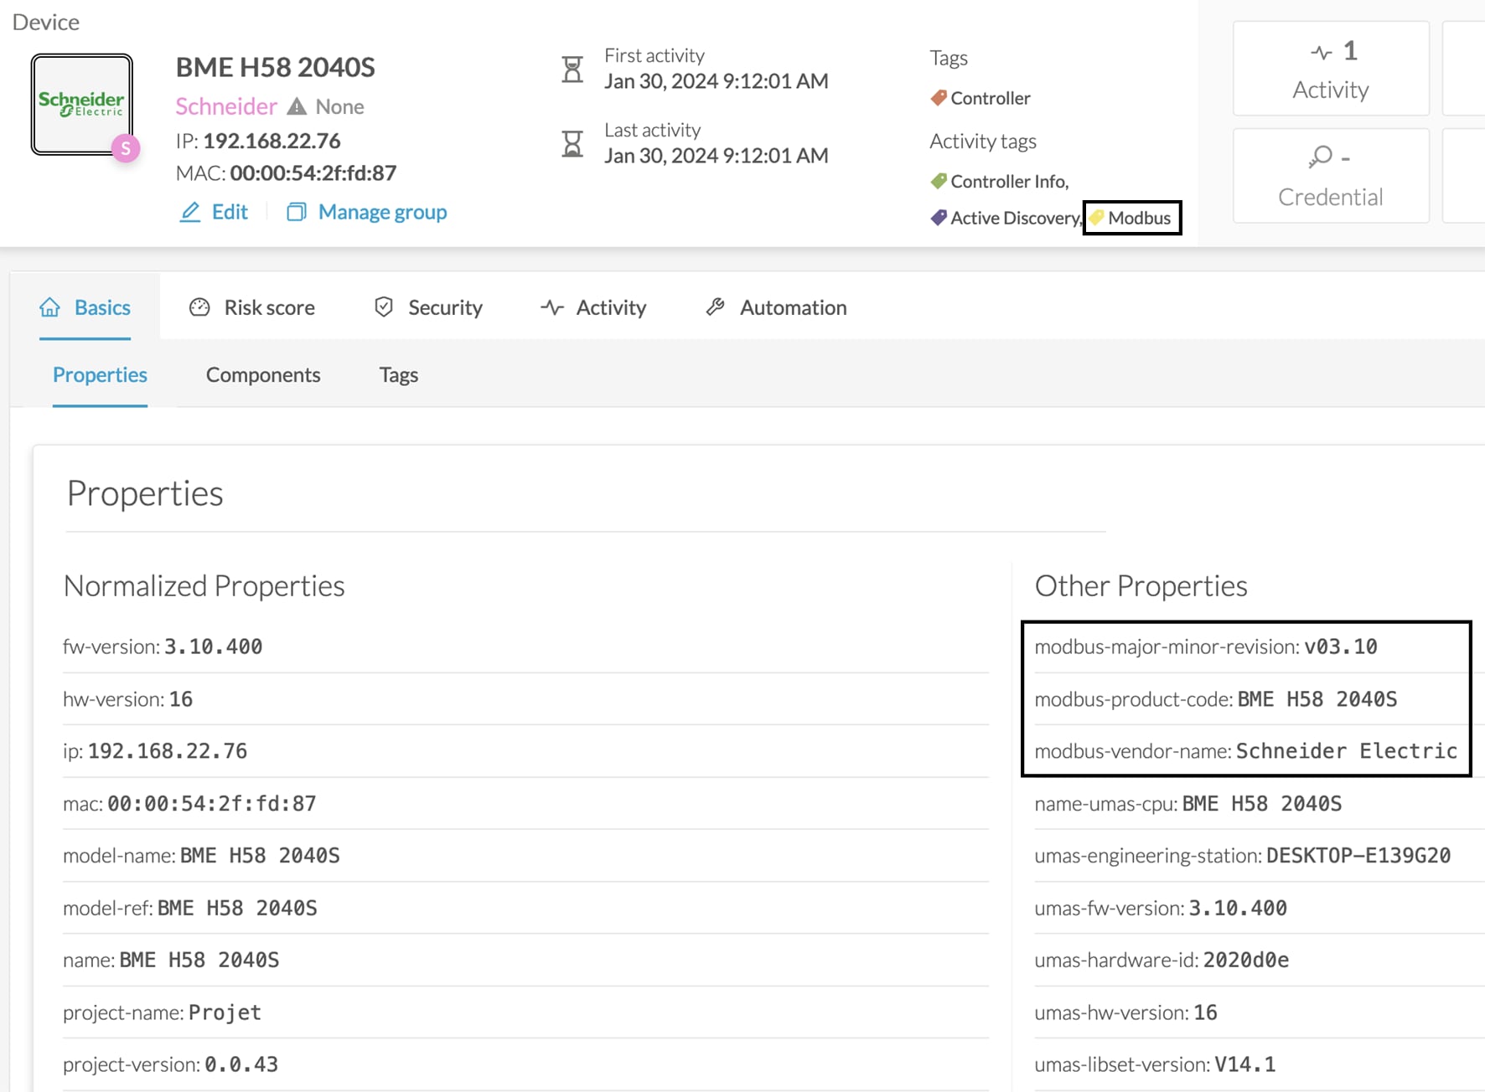
Task: Open the Schneider vendor link
Action: coord(226,106)
